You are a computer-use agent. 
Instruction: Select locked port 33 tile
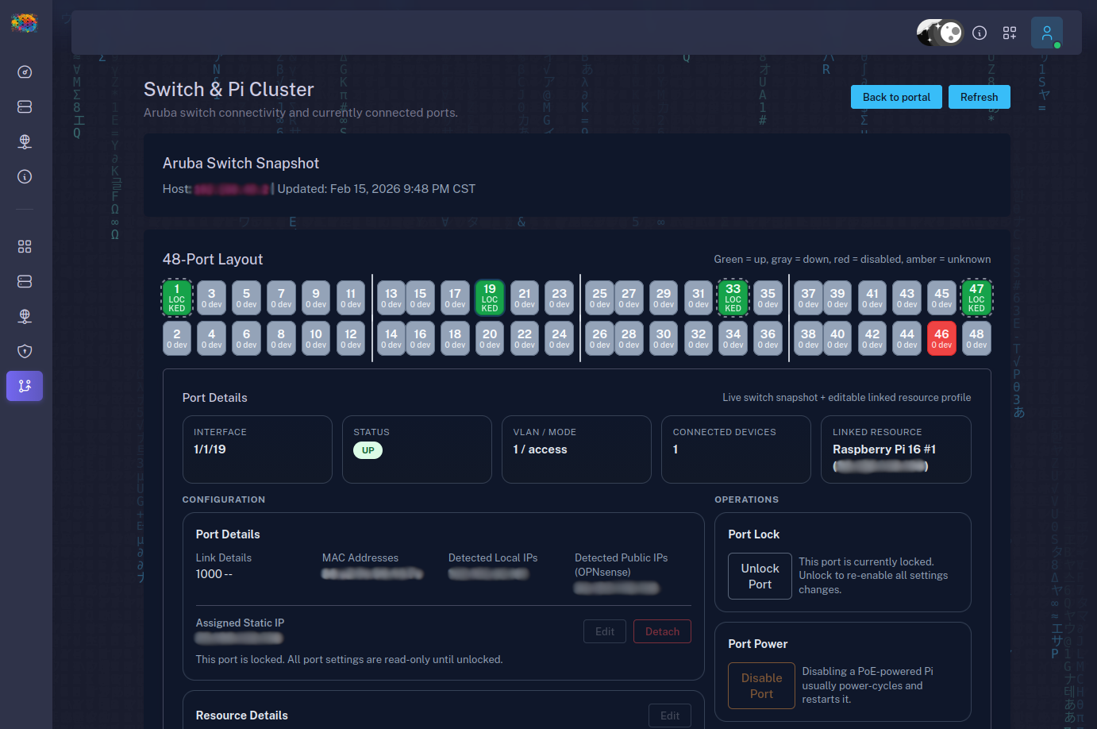pos(733,298)
